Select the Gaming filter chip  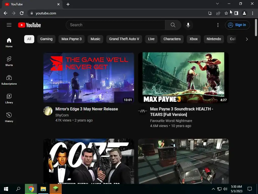tap(46, 39)
